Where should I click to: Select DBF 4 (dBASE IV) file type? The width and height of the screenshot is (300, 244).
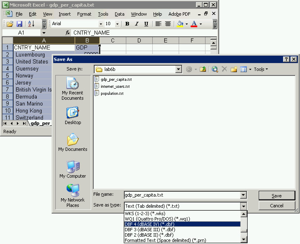[182, 224]
